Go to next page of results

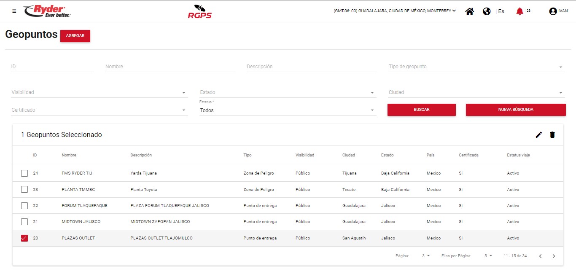point(554,256)
